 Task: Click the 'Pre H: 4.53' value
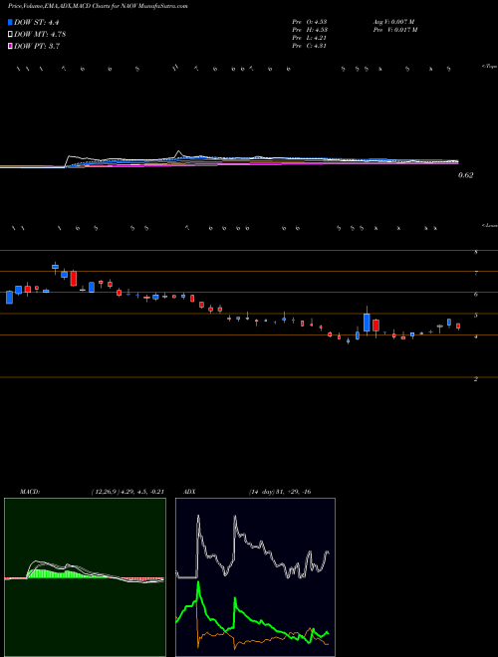(x=310, y=30)
